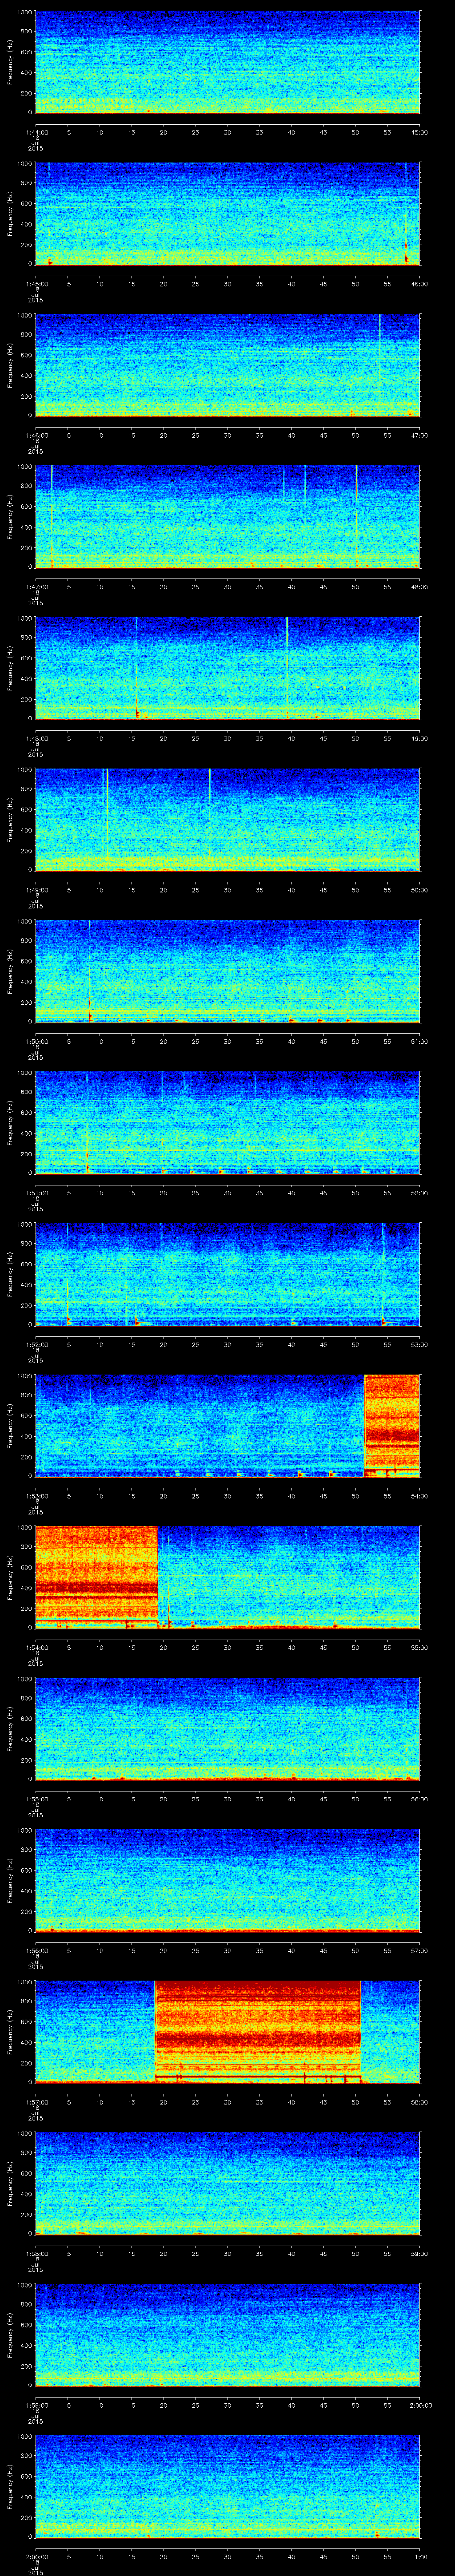Select the spectrogram panel starting at 1:44:00
Screen dimensions: 455x2576
point(228,62)
